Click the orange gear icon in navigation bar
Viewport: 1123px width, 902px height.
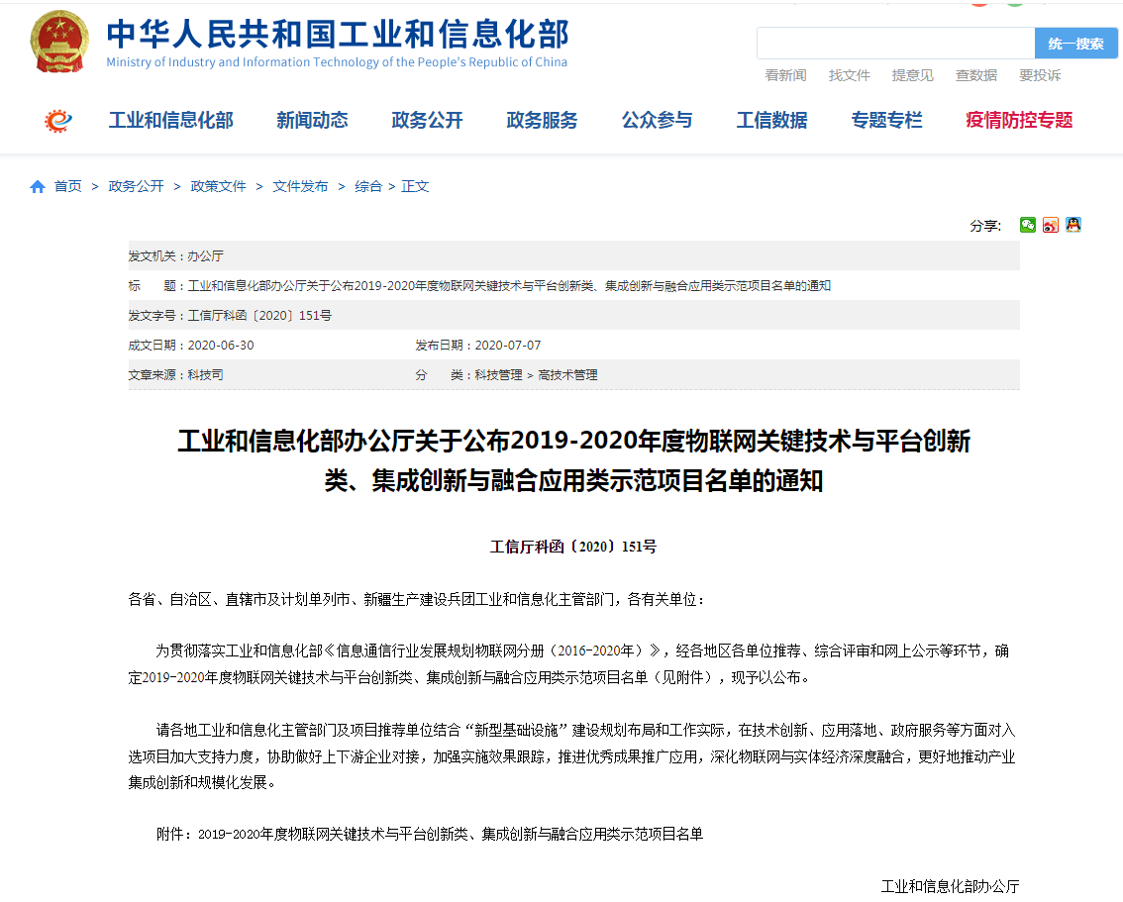[58, 120]
